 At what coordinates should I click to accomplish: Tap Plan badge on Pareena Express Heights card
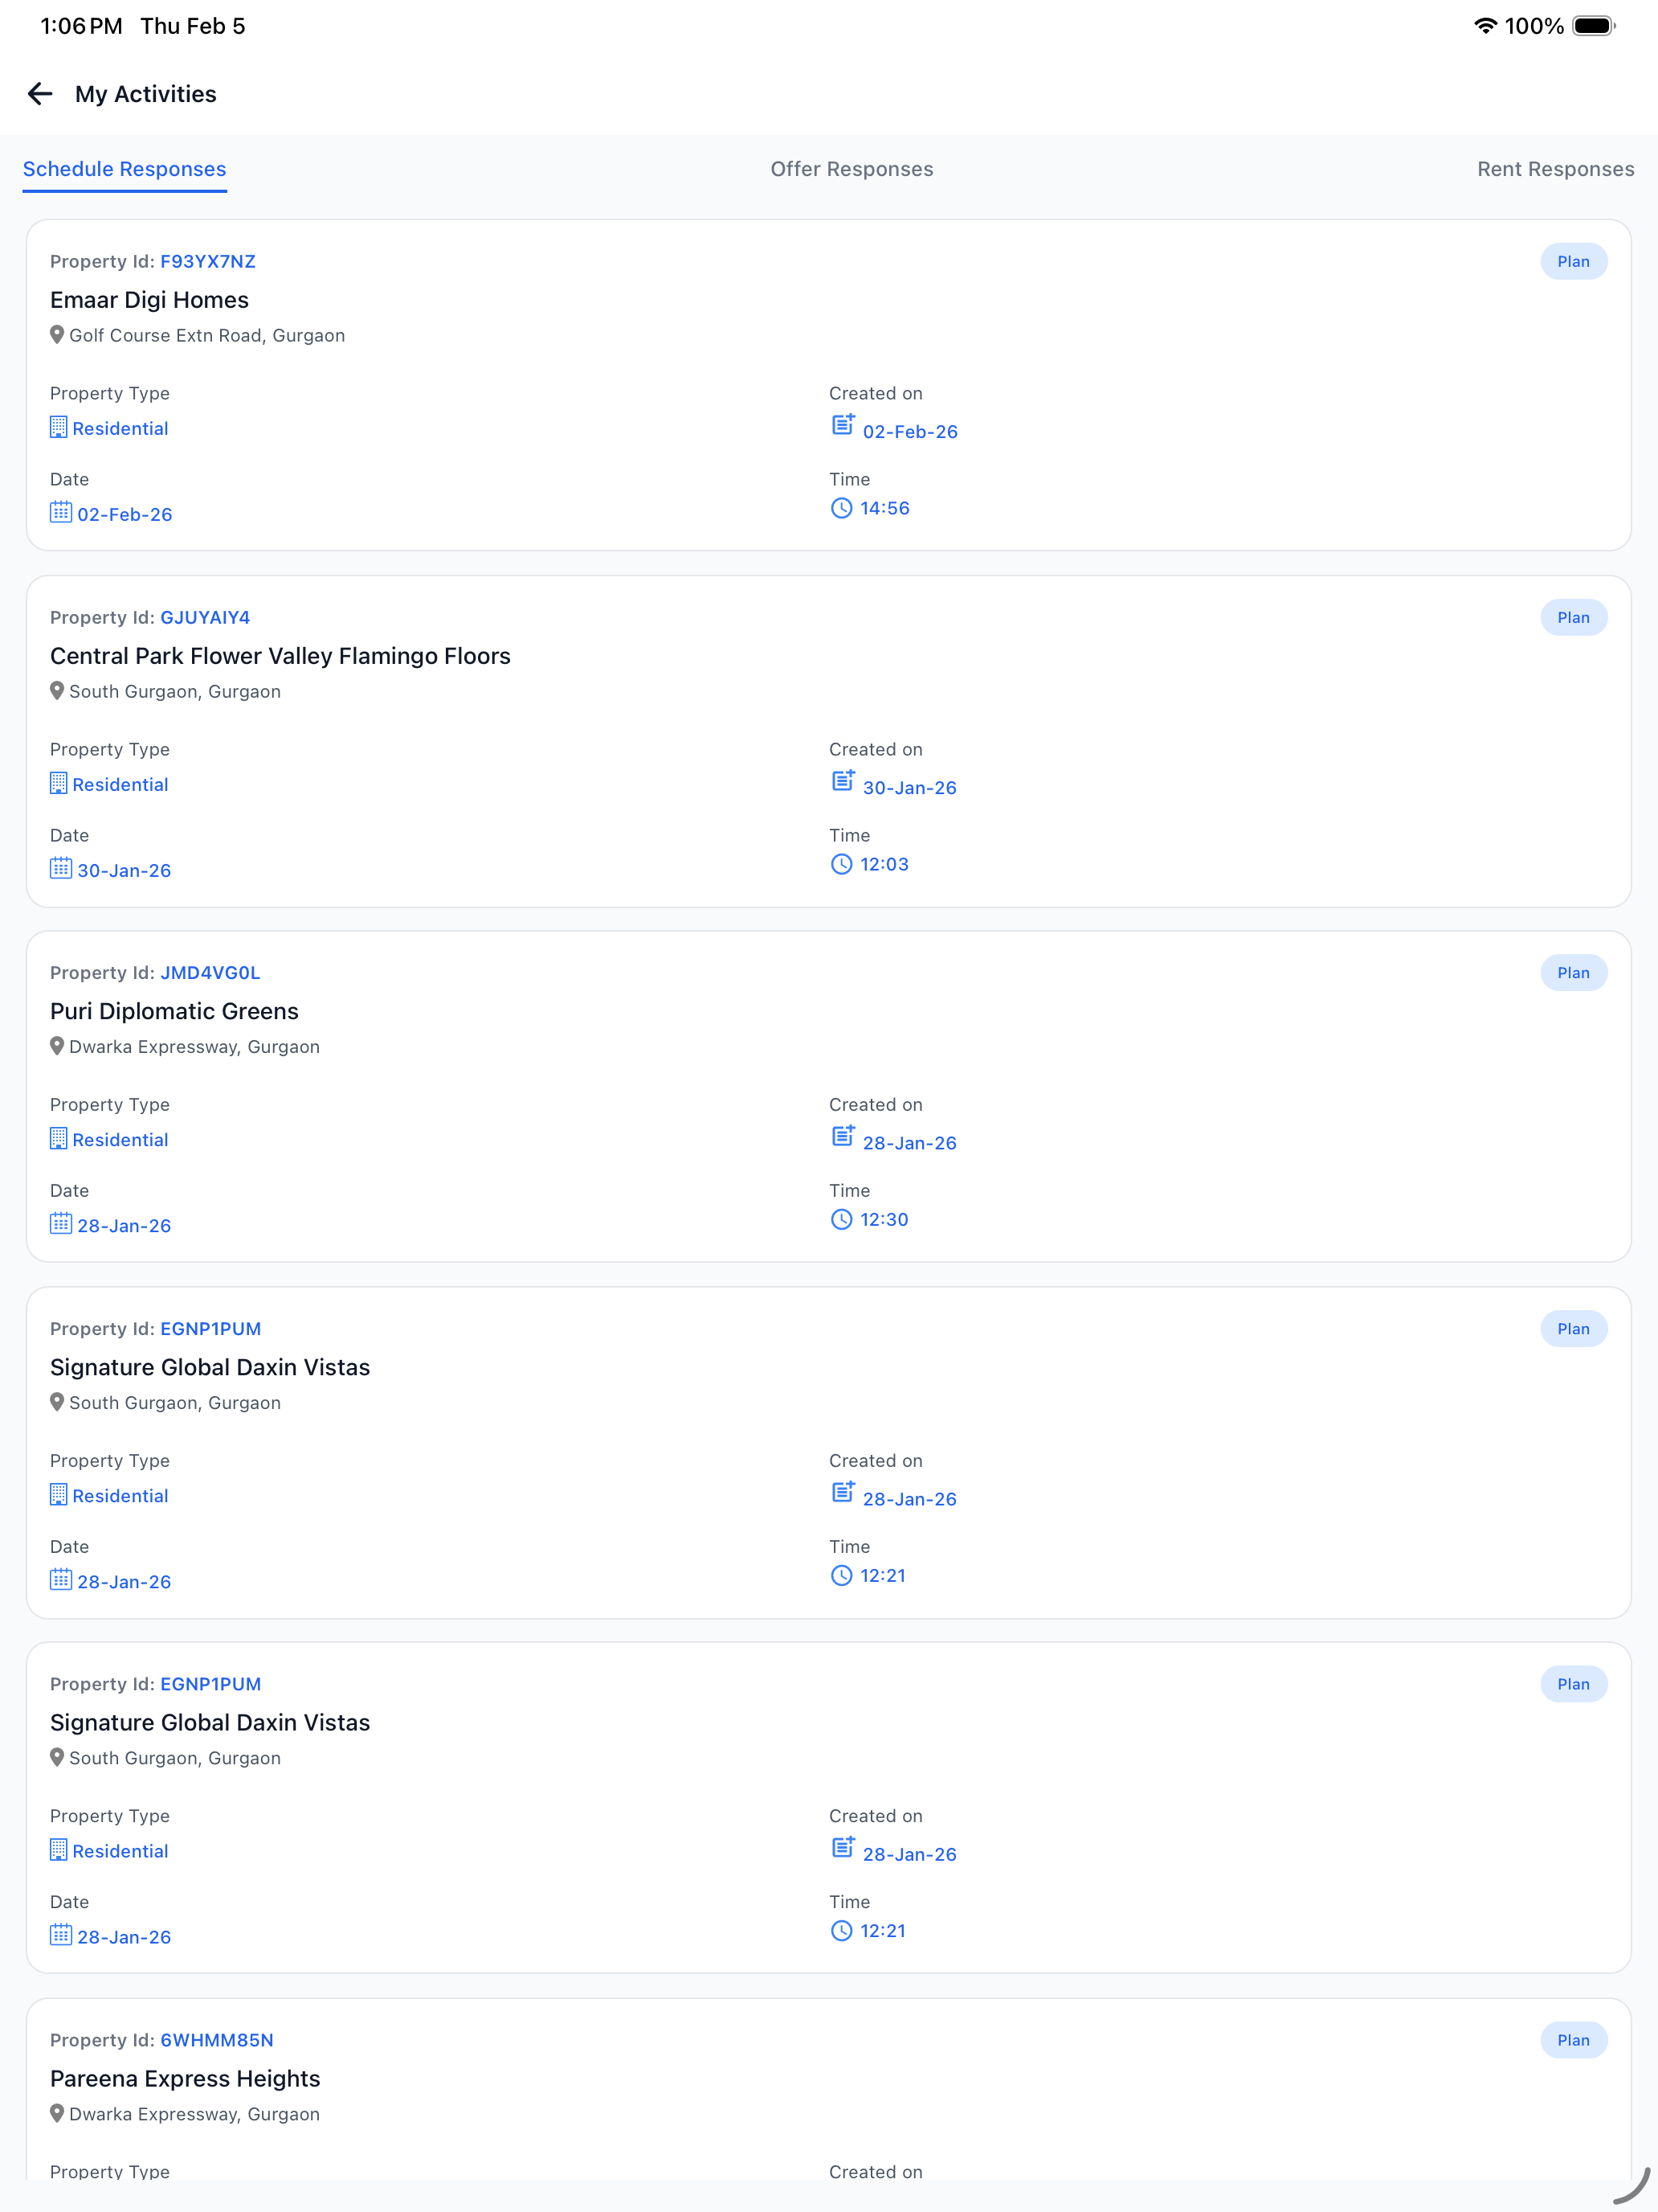tap(1573, 2040)
